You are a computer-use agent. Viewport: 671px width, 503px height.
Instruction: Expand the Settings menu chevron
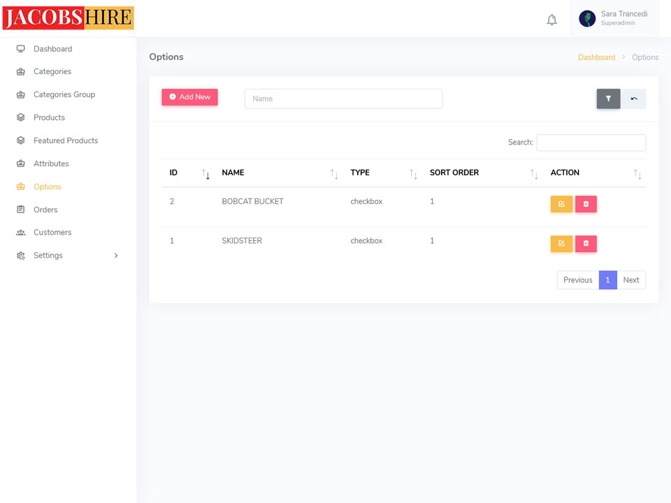coord(116,256)
